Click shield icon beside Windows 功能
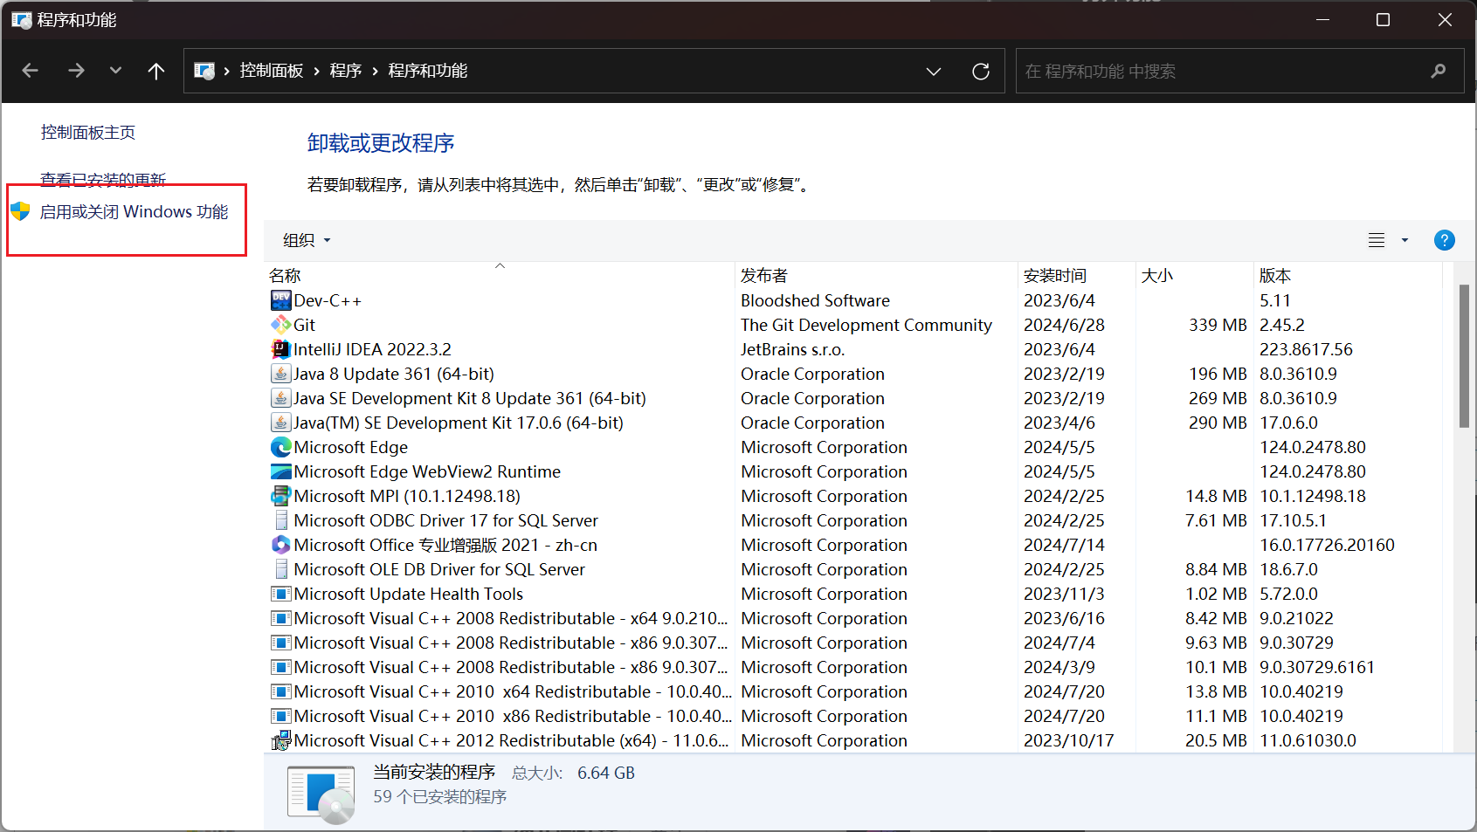 [21, 212]
